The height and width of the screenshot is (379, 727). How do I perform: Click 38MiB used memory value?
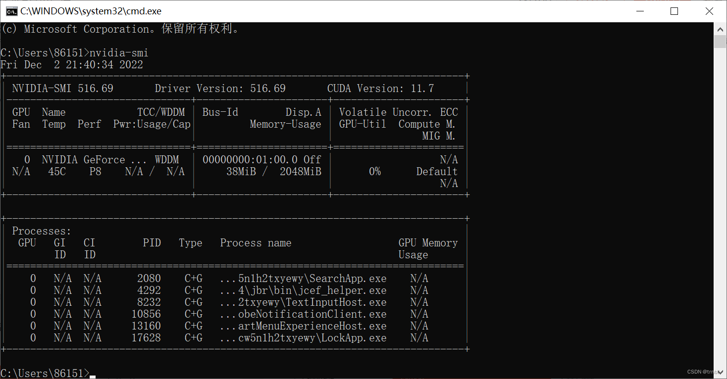(x=241, y=172)
